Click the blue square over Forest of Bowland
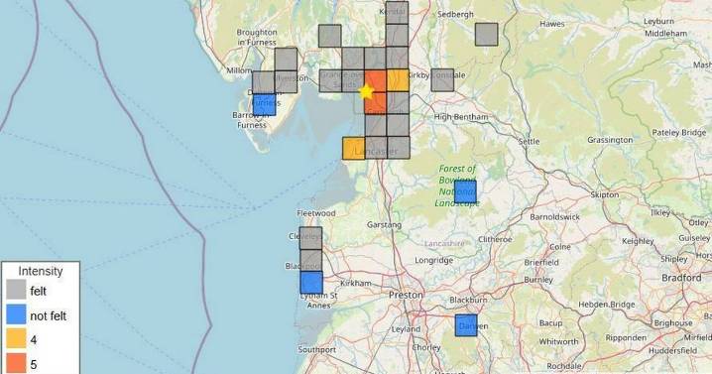This screenshot has width=712, height=374. (x=465, y=191)
